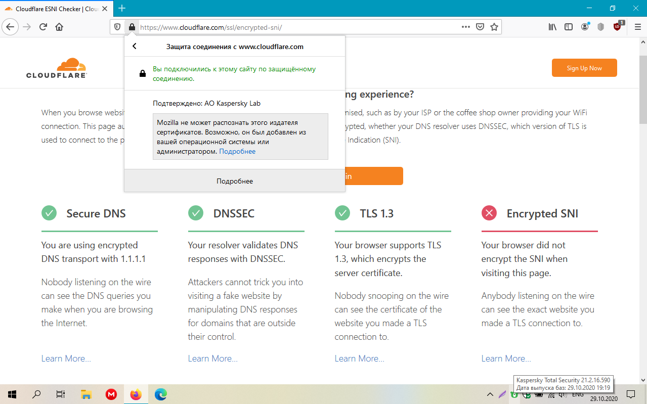Open Learn More under Secure DNS

pos(66,358)
